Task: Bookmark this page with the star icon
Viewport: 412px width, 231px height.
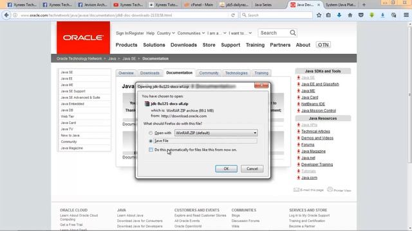Action: point(319,15)
